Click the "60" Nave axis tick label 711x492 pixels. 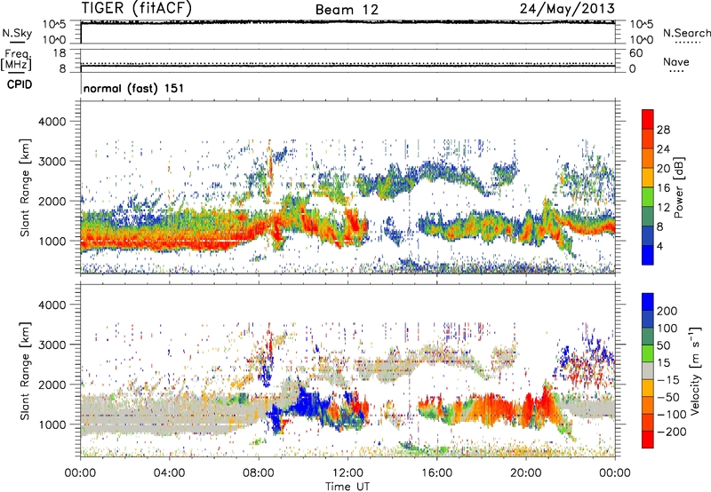click(635, 53)
